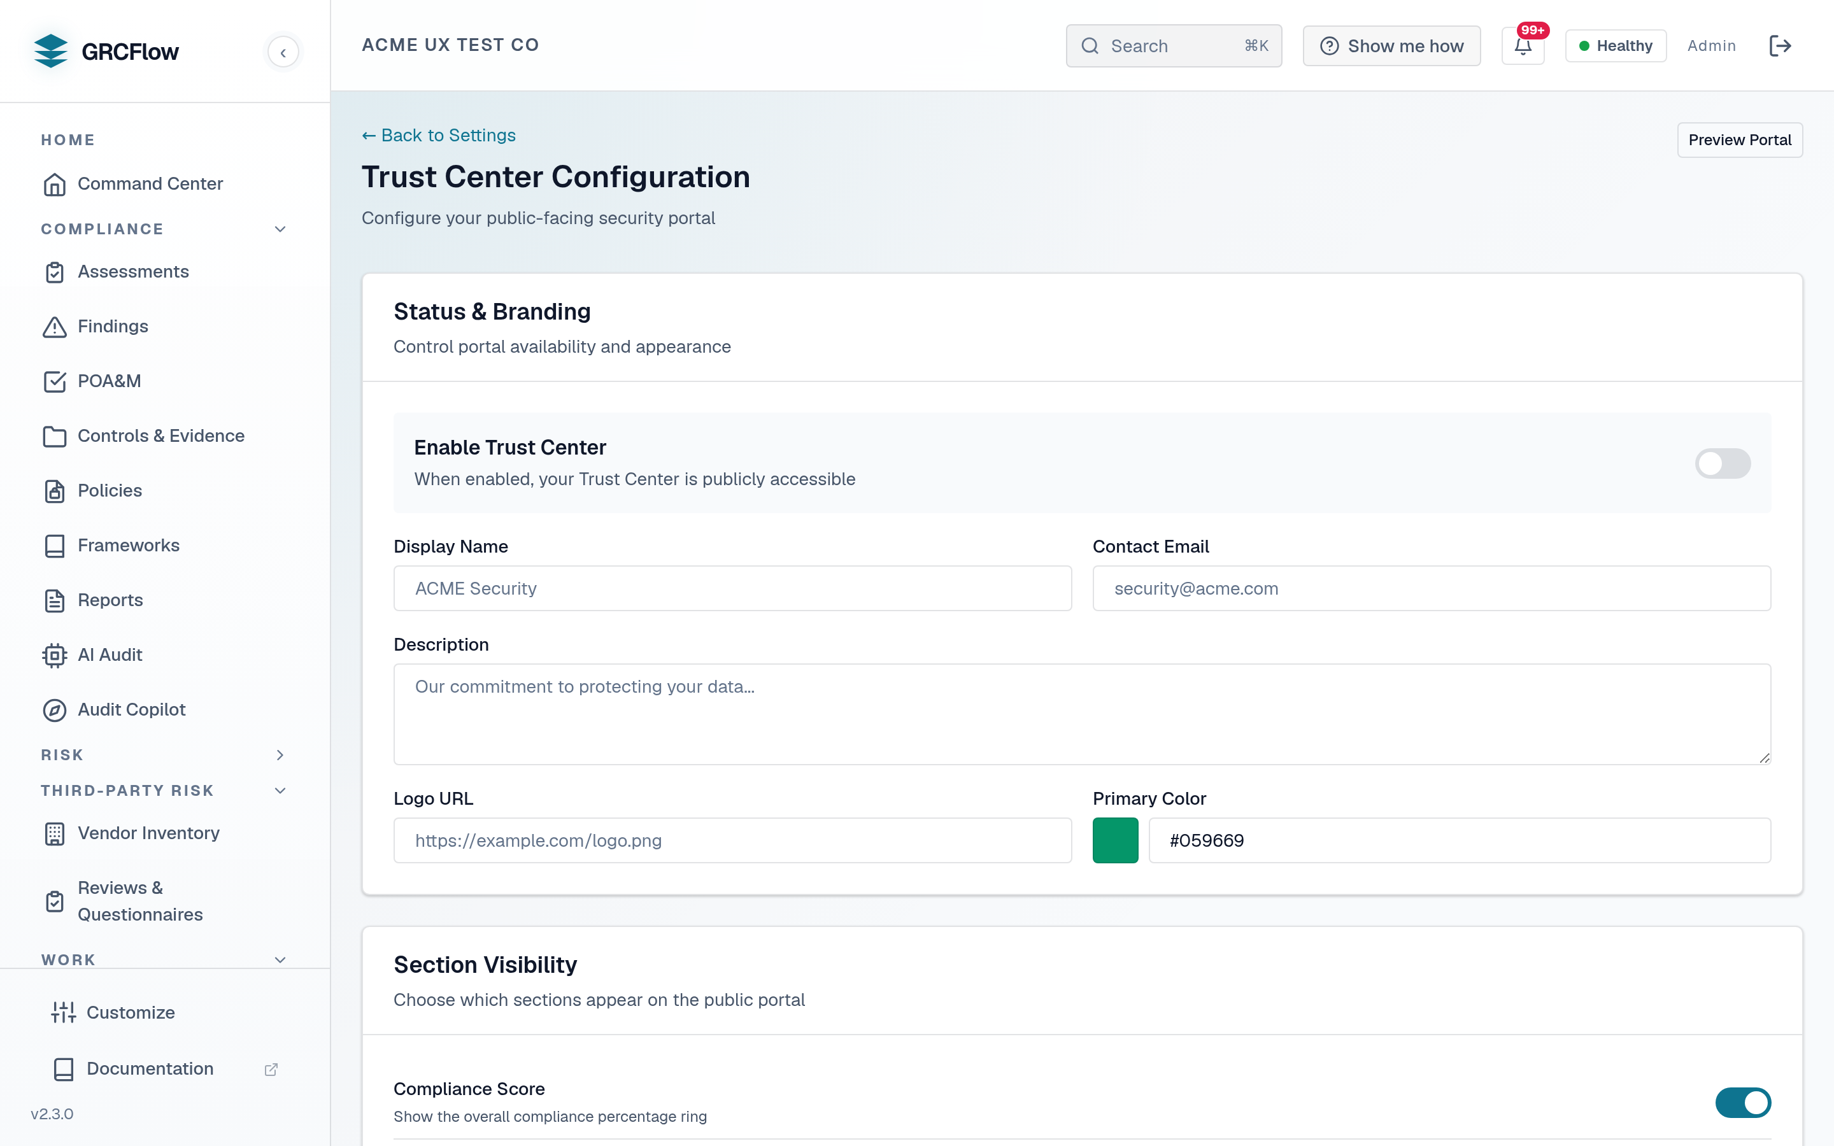Open the AI Audit sidebar item
Viewport: 1834px width, 1146px height.
[164, 655]
